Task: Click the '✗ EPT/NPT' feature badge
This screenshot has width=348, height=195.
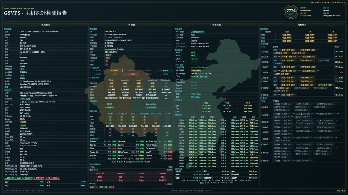Action: tap(39, 178)
